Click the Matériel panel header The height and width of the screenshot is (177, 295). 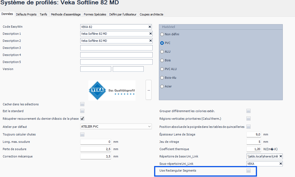221,27
